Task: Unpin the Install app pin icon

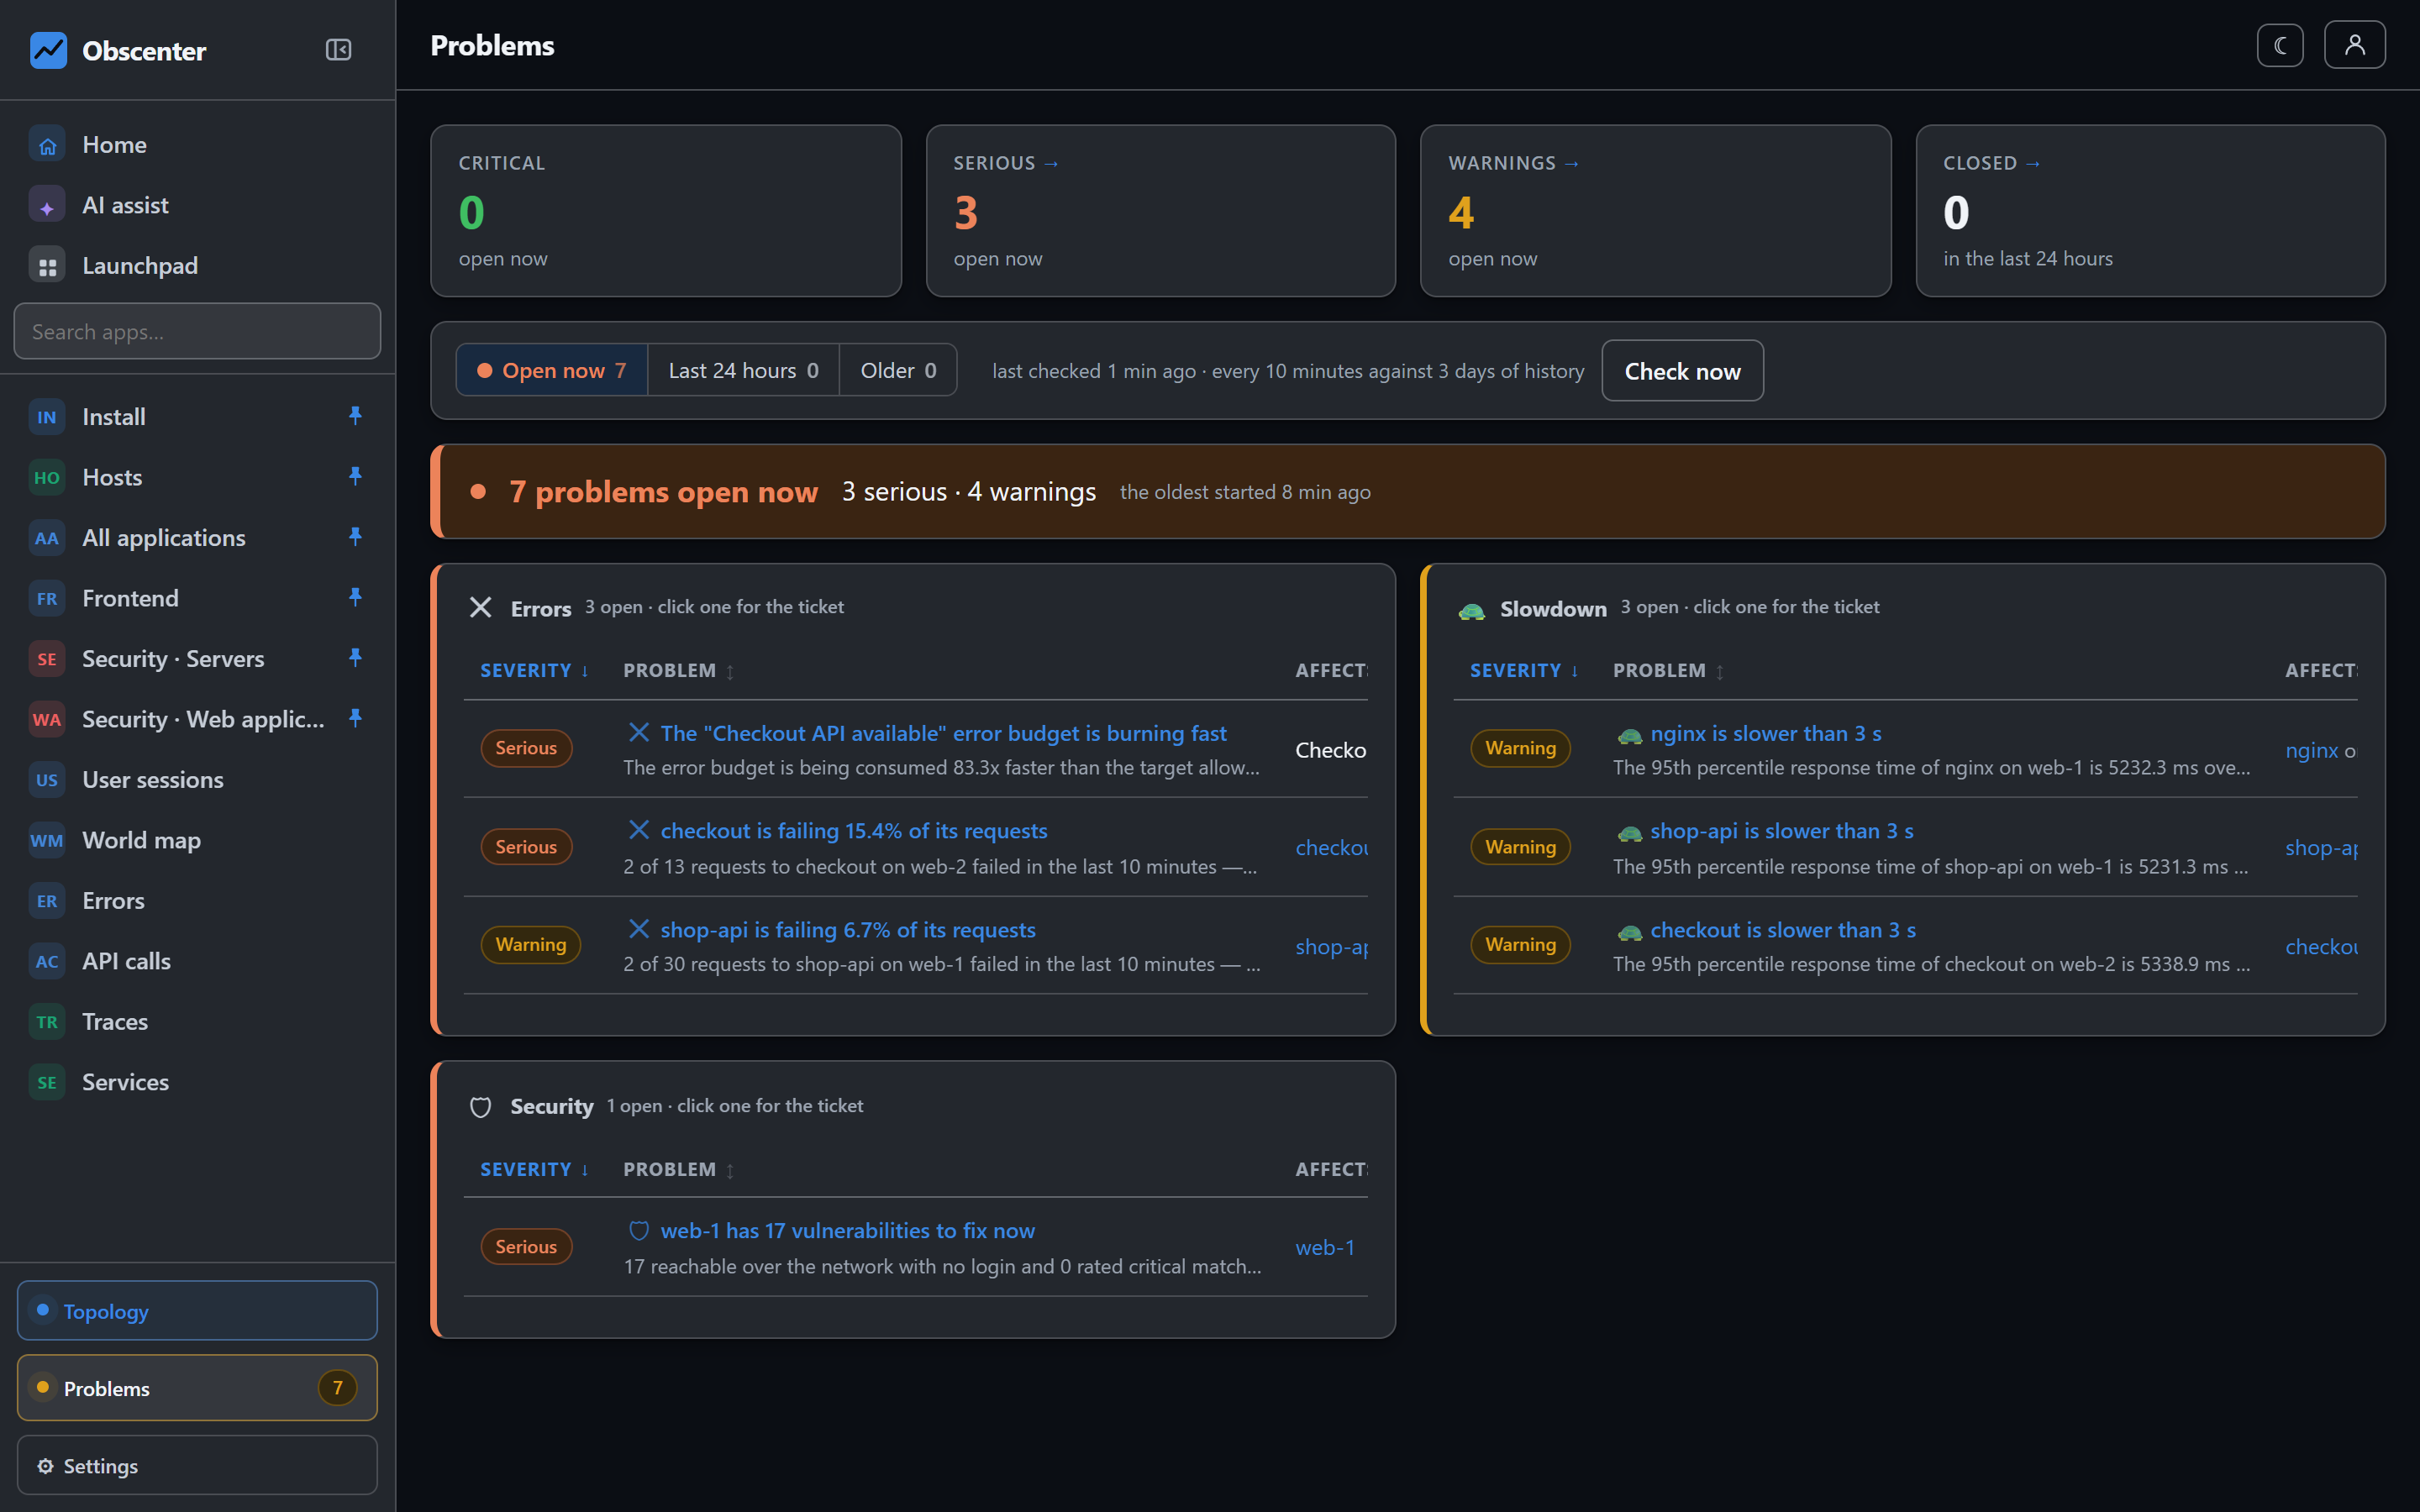Action: [355, 416]
